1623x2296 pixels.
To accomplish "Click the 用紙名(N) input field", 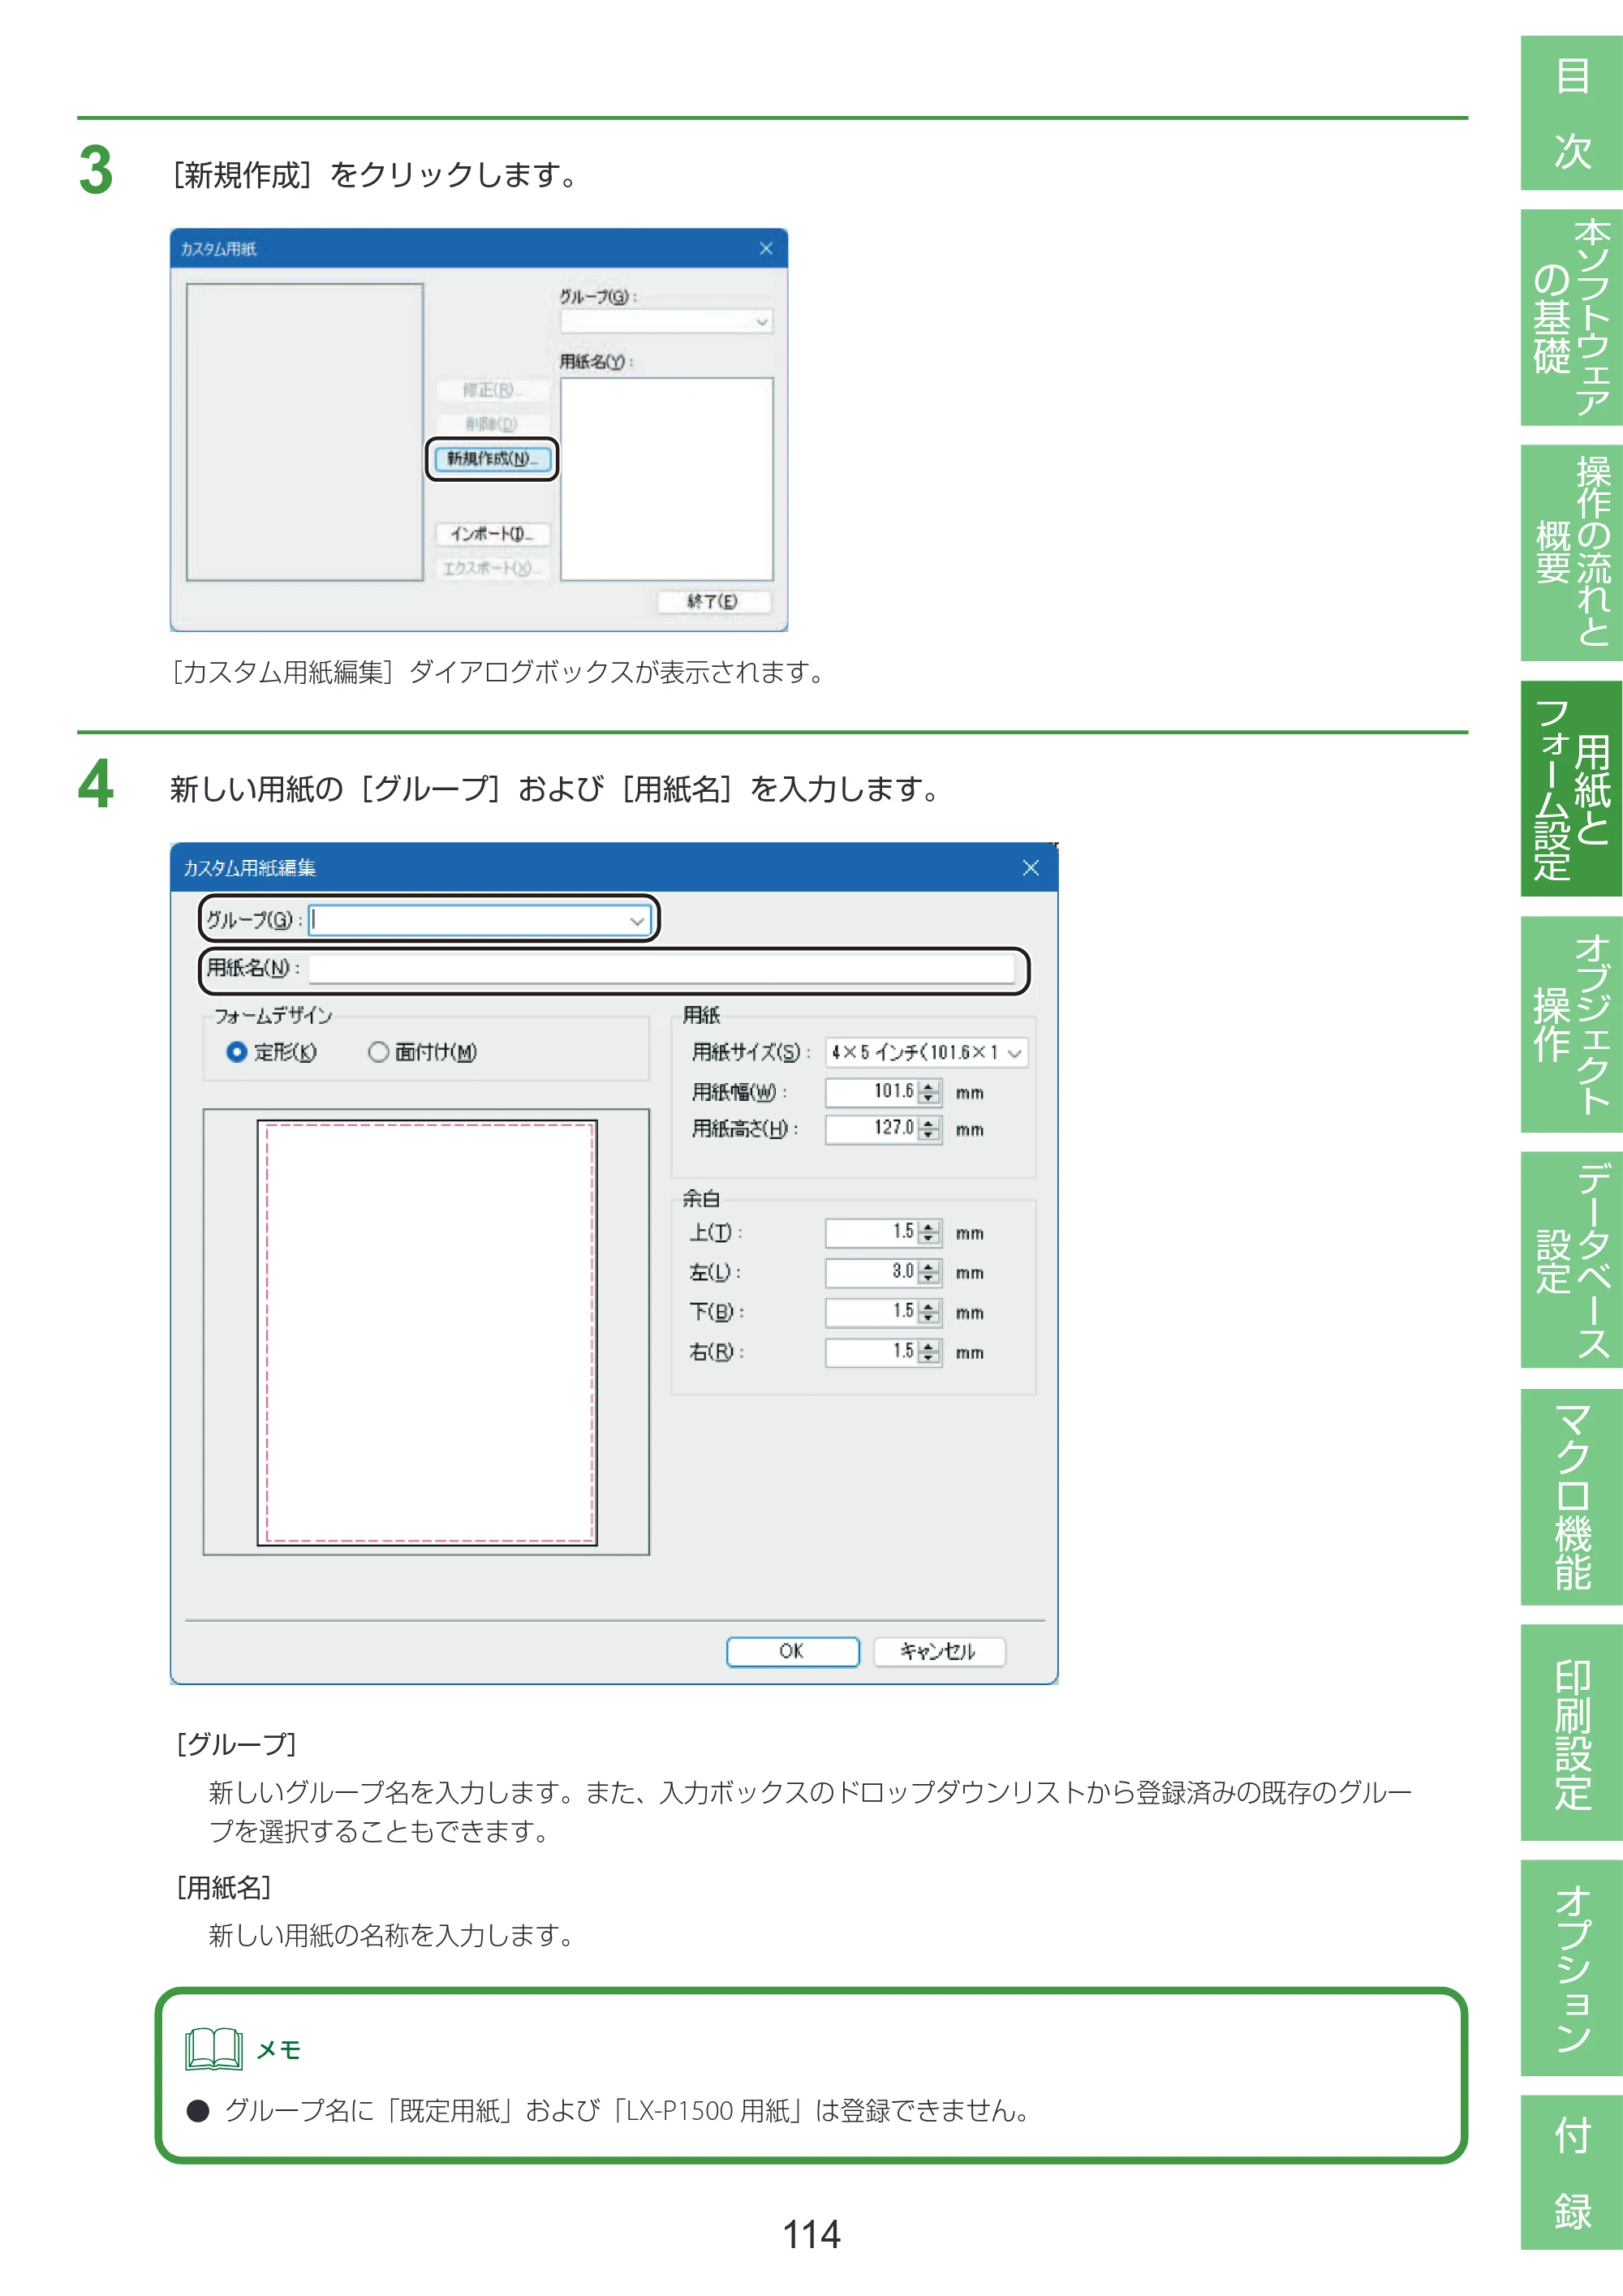I will click(x=661, y=968).
